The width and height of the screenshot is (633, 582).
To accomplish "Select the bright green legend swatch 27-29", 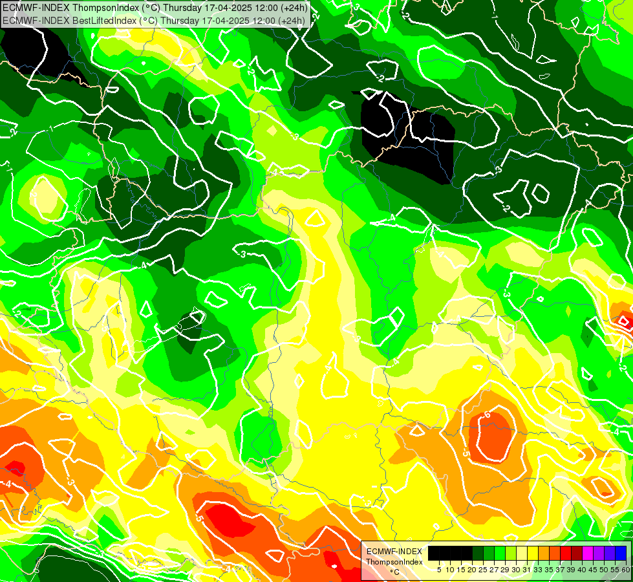I will (x=500, y=553).
